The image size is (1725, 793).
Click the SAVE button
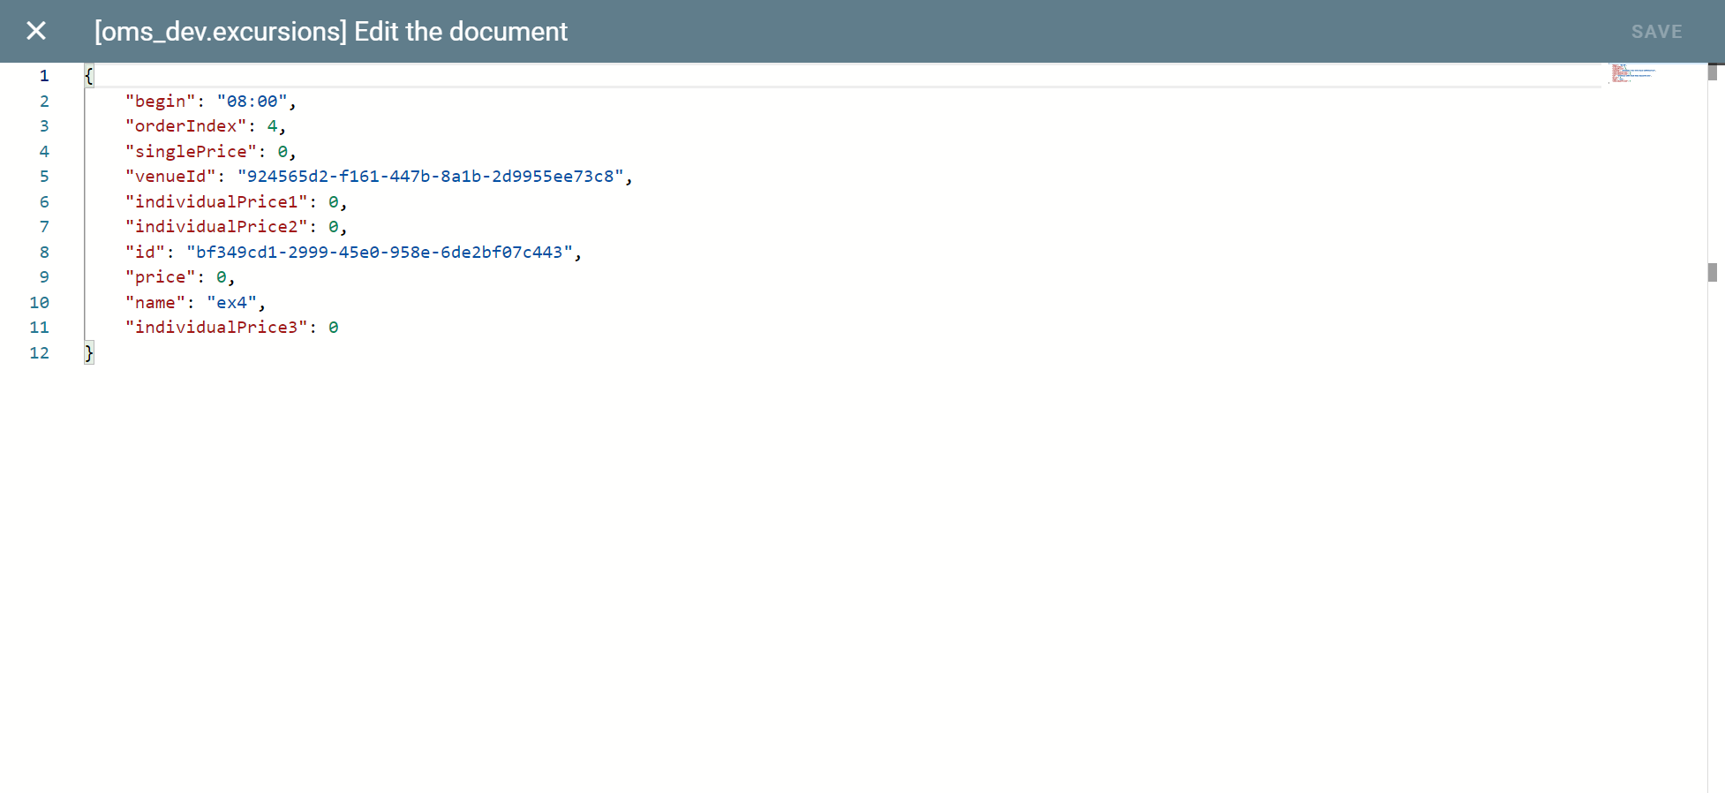(1656, 32)
